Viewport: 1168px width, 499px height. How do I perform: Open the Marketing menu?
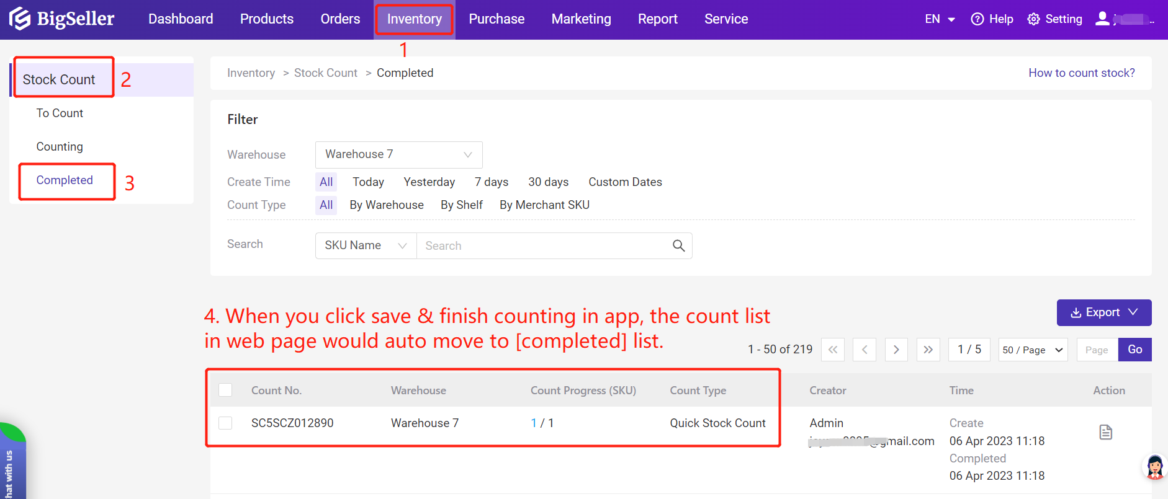pyautogui.click(x=582, y=19)
